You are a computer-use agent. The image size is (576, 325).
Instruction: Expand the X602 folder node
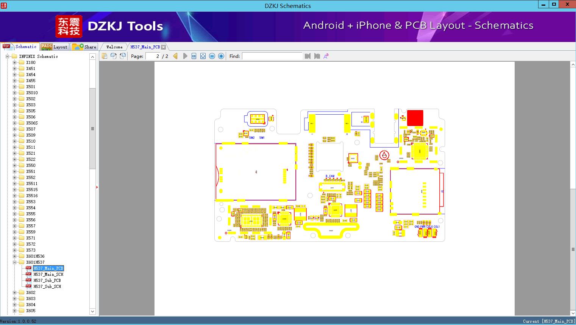pos(14,292)
